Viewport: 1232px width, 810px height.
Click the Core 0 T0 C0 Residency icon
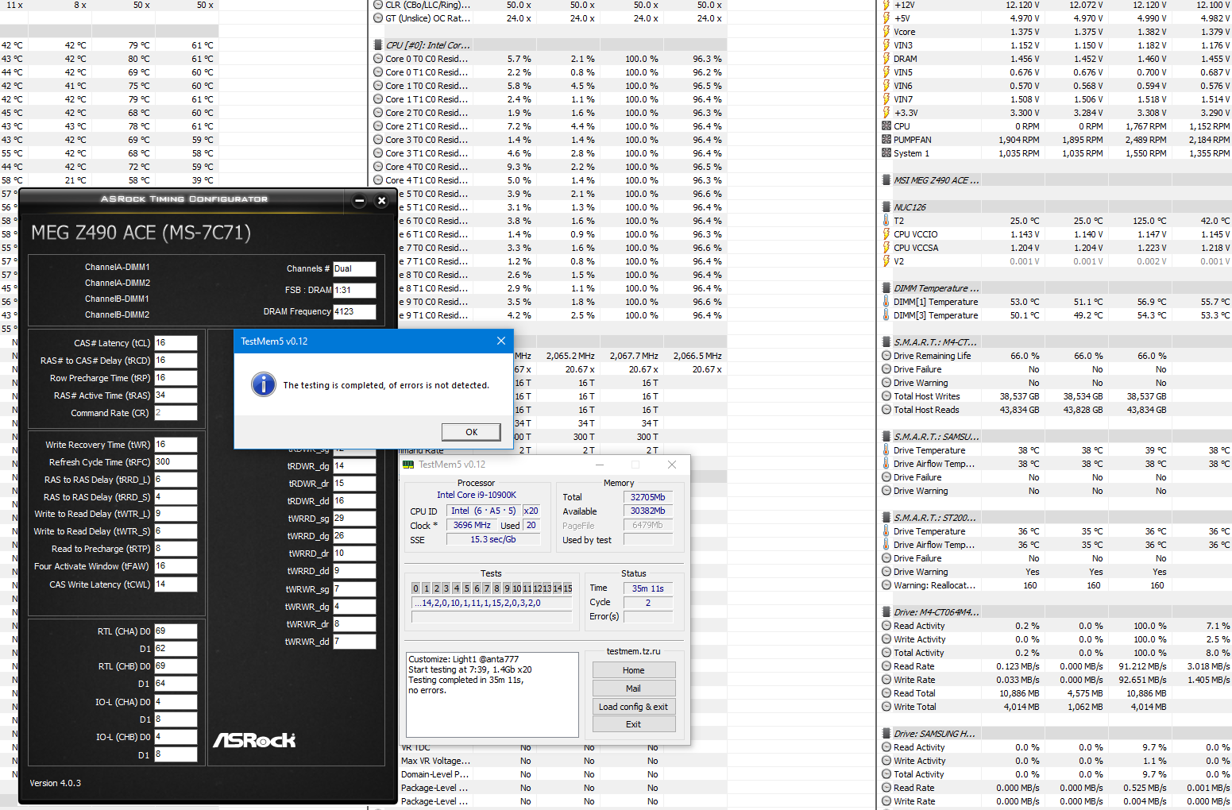pos(378,59)
